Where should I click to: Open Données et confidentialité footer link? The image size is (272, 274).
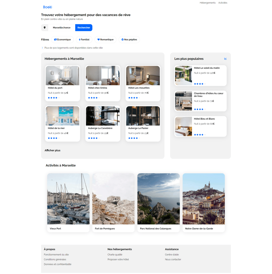(x=58, y=264)
